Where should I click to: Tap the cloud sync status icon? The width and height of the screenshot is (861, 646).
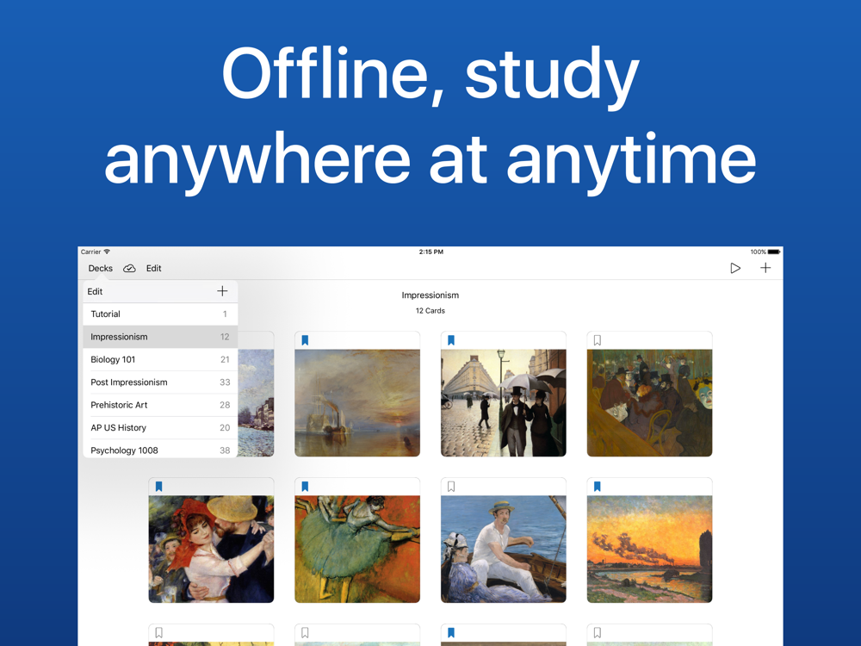(x=129, y=268)
